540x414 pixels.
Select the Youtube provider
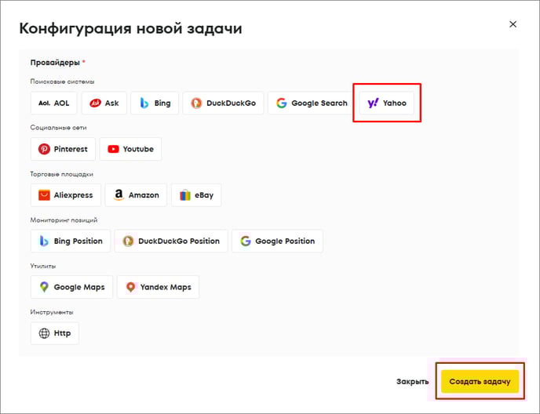(130, 149)
